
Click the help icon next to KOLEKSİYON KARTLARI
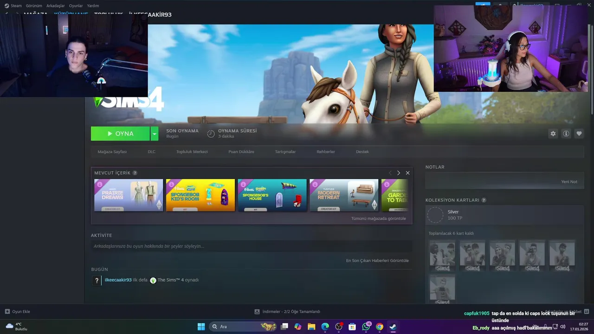coord(484,200)
